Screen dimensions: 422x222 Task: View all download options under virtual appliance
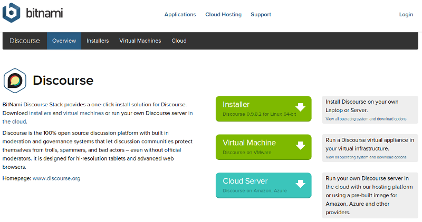[x=366, y=157]
